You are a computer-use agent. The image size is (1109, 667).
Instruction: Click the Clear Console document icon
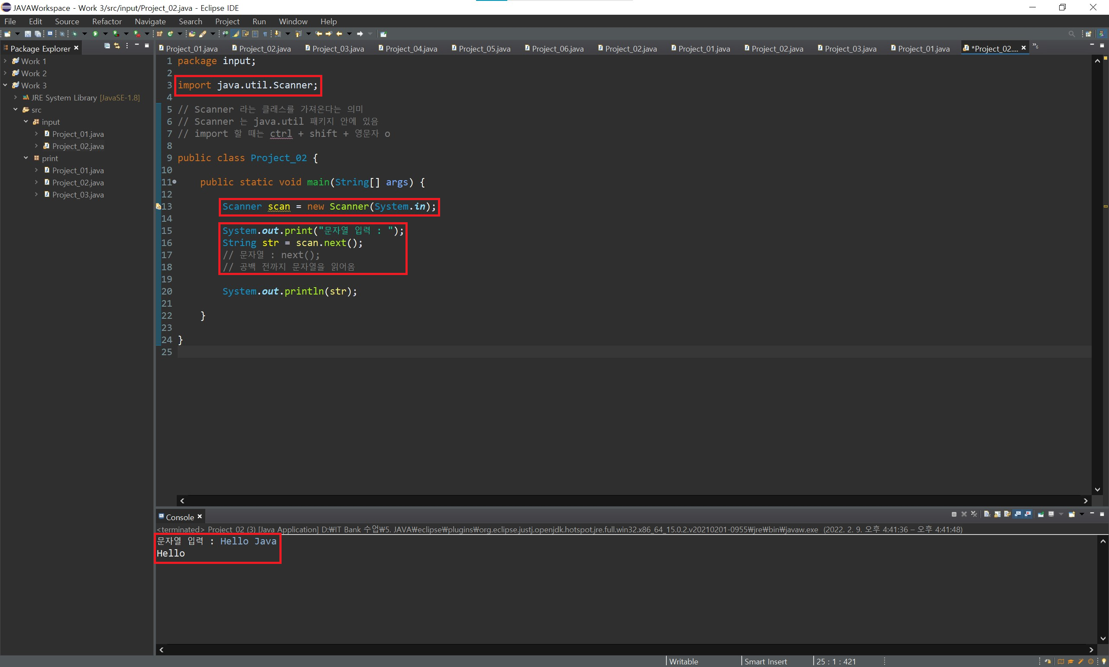click(987, 514)
